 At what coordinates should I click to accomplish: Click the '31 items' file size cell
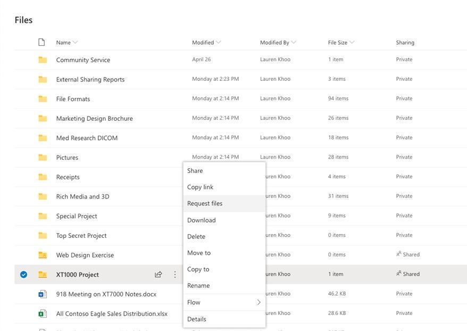[x=338, y=196]
